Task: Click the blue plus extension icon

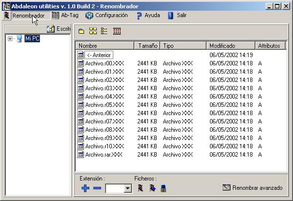Action: 85,188
